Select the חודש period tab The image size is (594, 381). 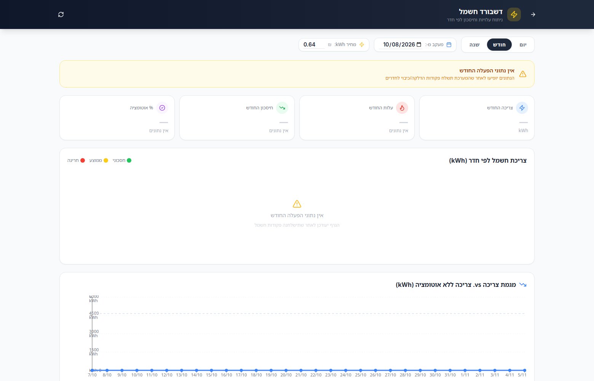tap(499, 45)
